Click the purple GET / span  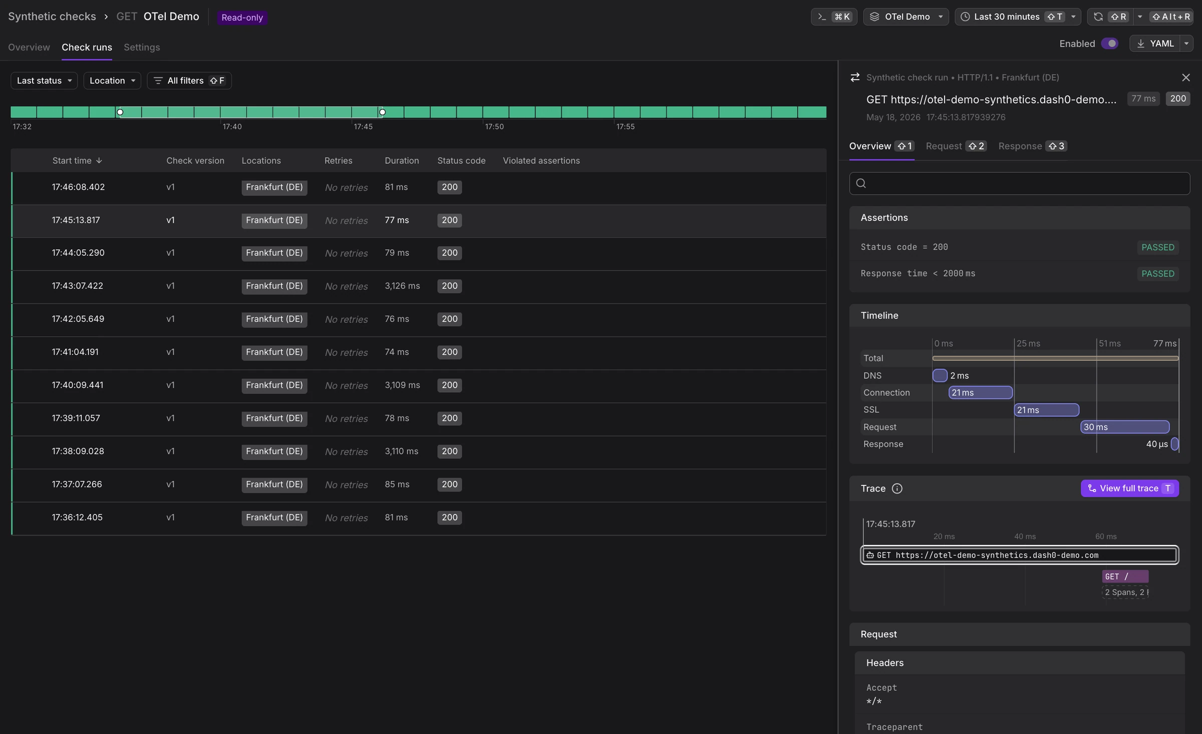[x=1125, y=577]
